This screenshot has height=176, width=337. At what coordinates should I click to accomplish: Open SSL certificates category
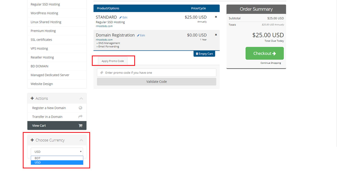click(41, 40)
